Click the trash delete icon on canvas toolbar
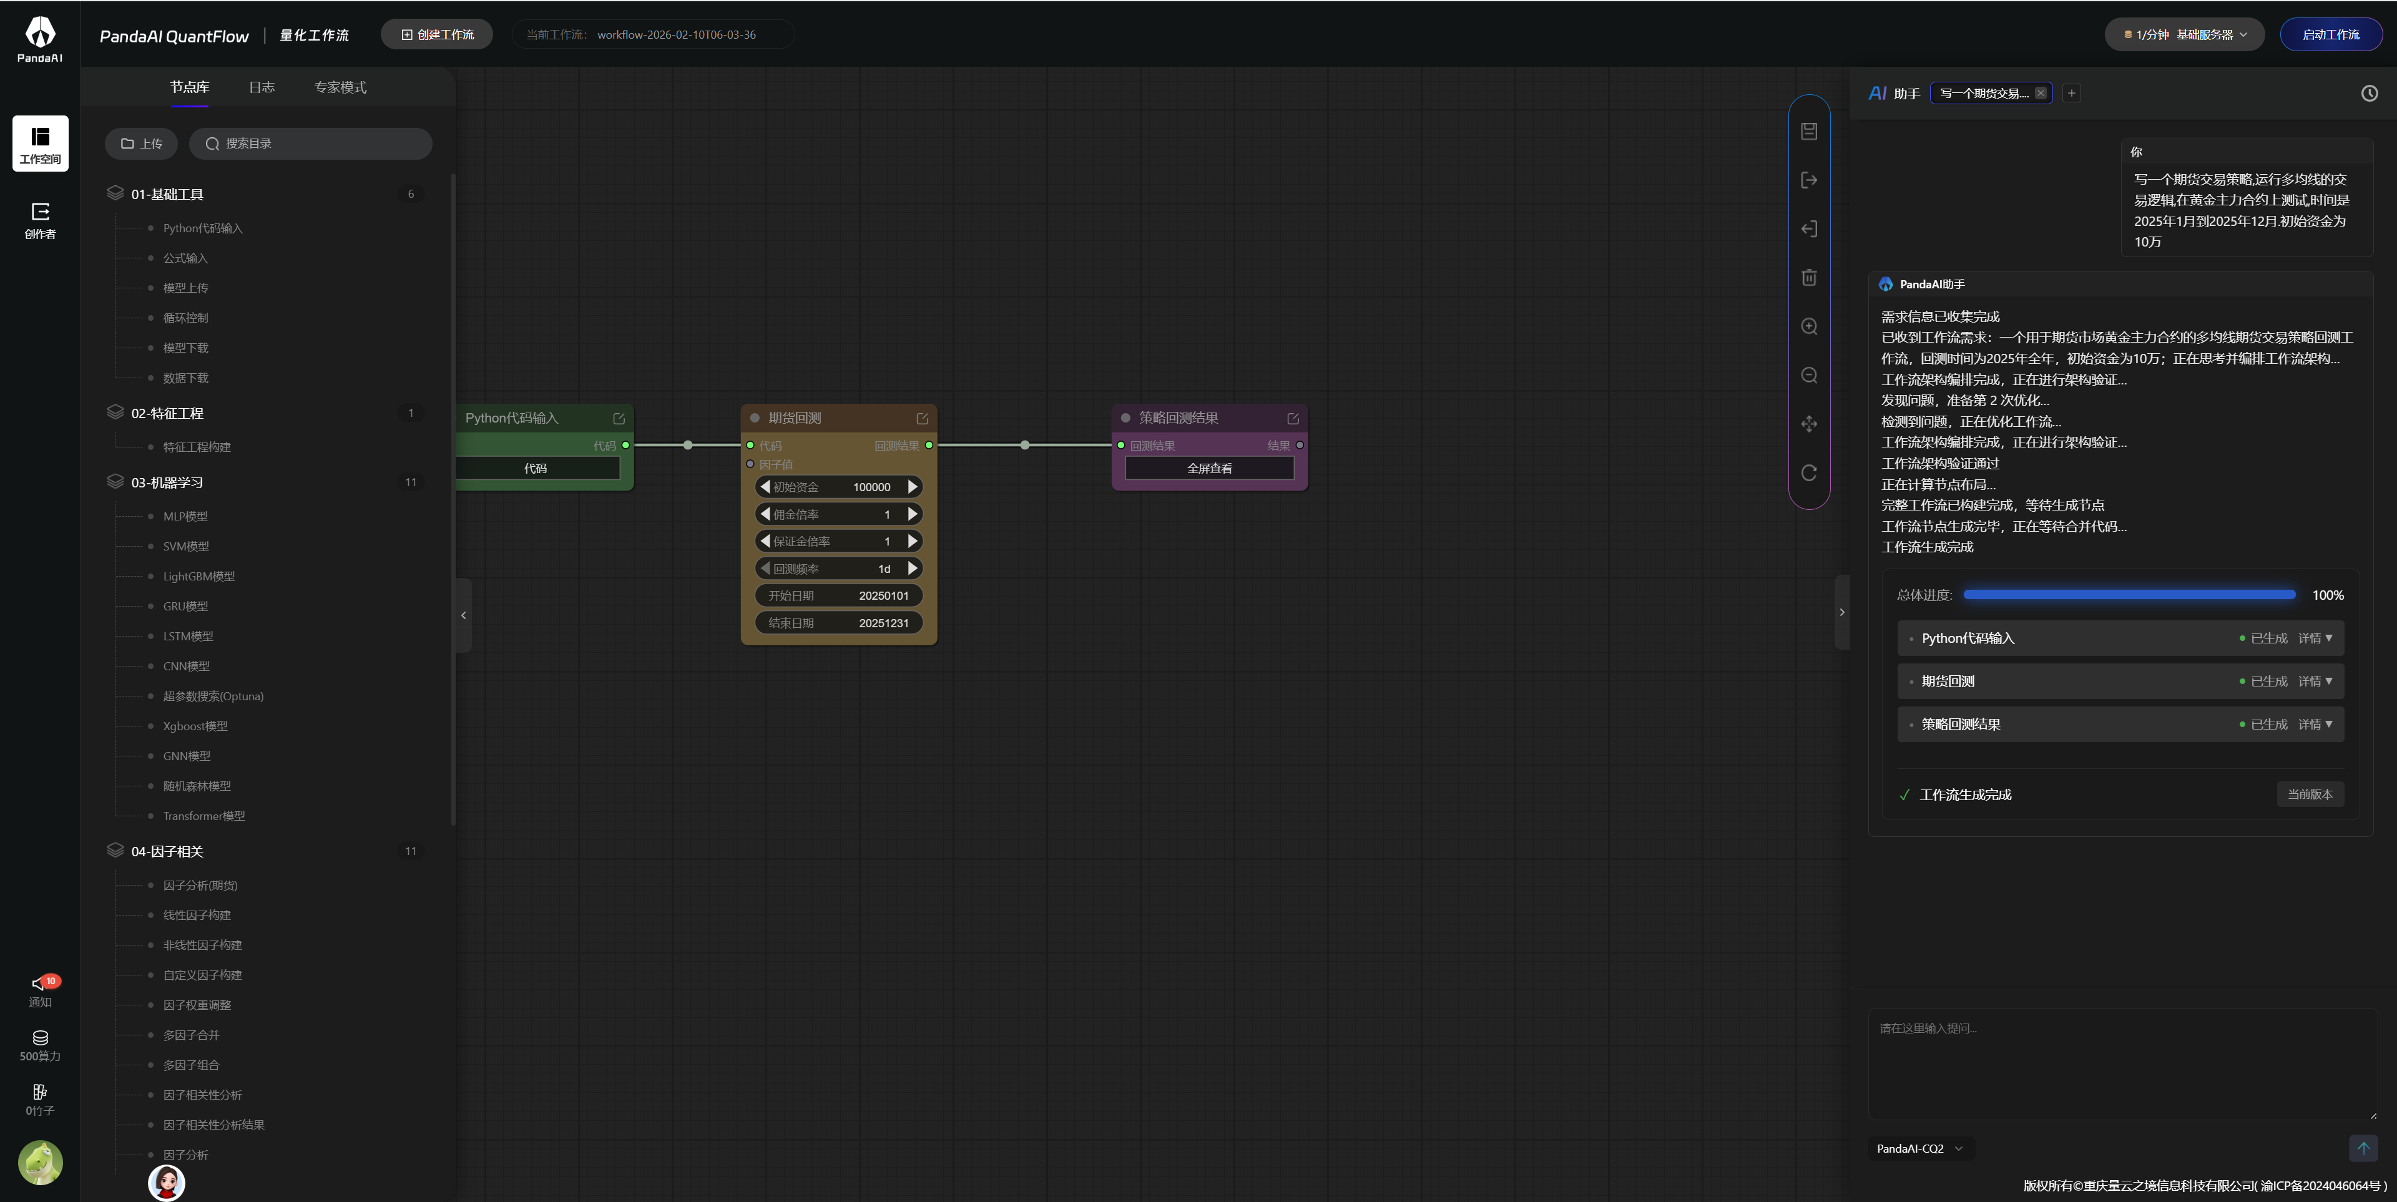Viewport: 2397px width, 1202px height. click(1809, 277)
